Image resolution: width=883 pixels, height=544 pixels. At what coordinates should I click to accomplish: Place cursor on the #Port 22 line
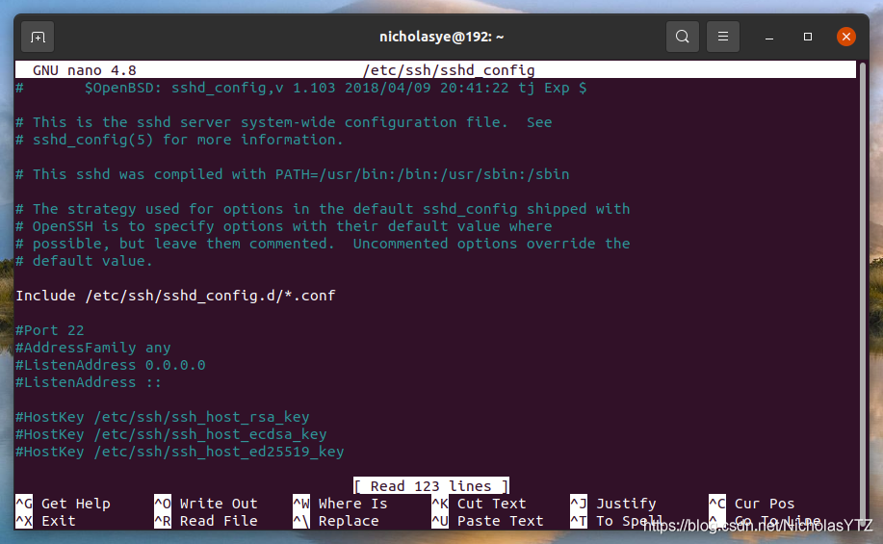(49, 330)
